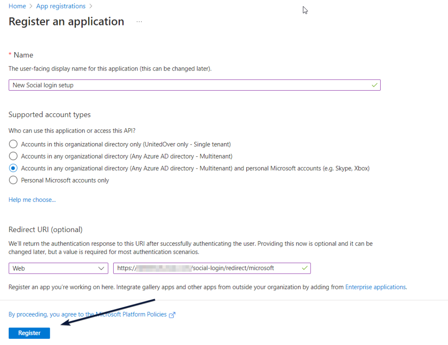The height and width of the screenshot is (345, 448).
Task: Open the ellipsis menu beside page title
Action: pyautogui.click(x=139, y=21)
